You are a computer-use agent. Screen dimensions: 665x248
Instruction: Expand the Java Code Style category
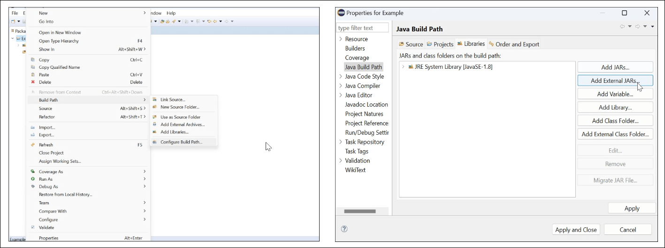pyautogui.click(x=341, y=76)
